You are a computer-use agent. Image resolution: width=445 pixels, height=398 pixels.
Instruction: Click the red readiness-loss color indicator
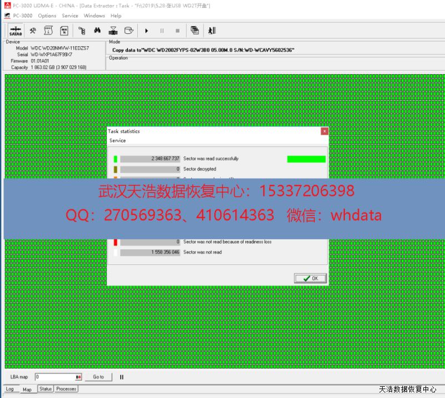coord(116,242)
